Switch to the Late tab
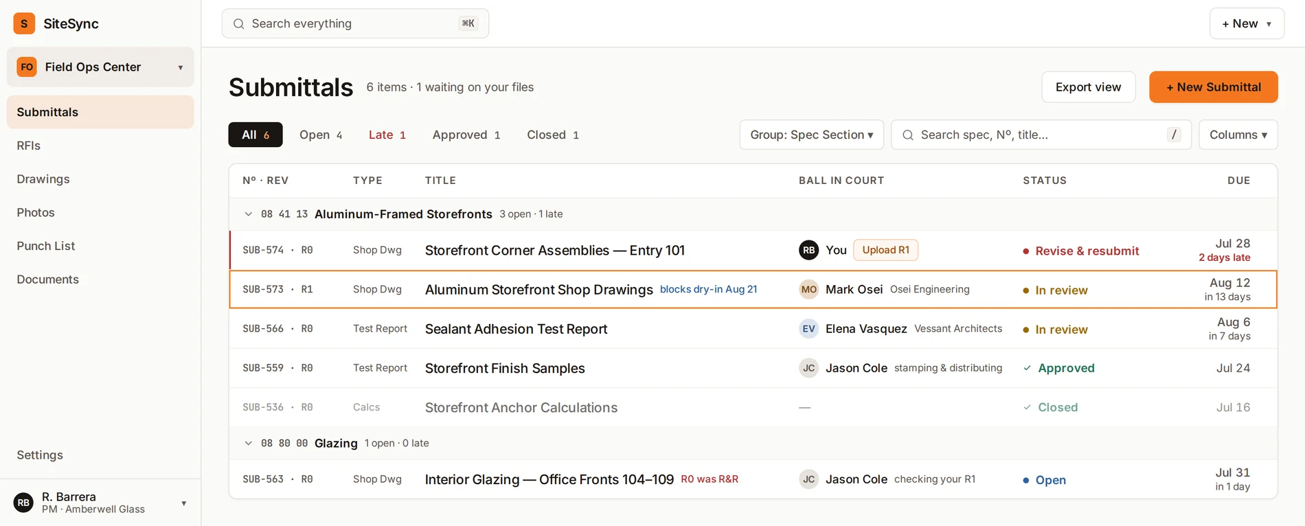 pos(387,135)
